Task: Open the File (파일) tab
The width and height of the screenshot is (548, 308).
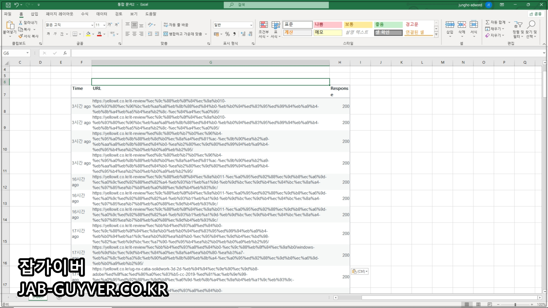Action: click(x=8, y=14)
